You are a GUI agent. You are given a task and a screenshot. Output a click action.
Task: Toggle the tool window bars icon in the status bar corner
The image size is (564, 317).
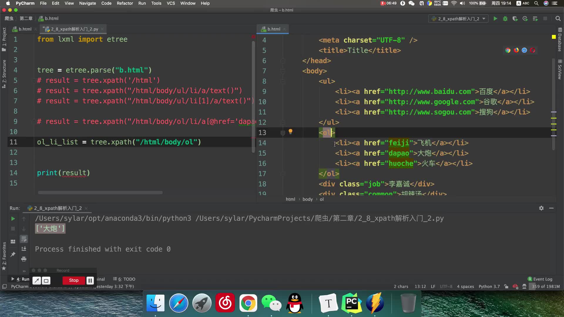pos(4,286)
